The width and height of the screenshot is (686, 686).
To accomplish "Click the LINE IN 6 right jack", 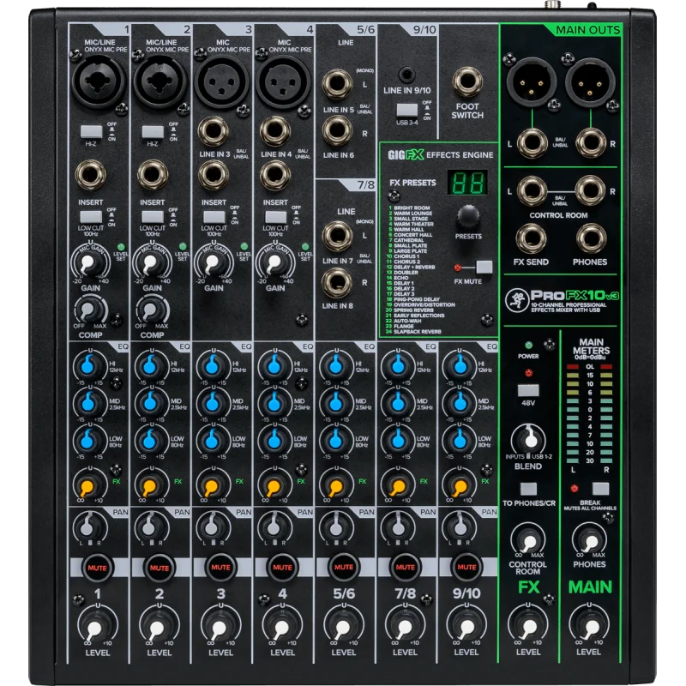I will [337, 130].
